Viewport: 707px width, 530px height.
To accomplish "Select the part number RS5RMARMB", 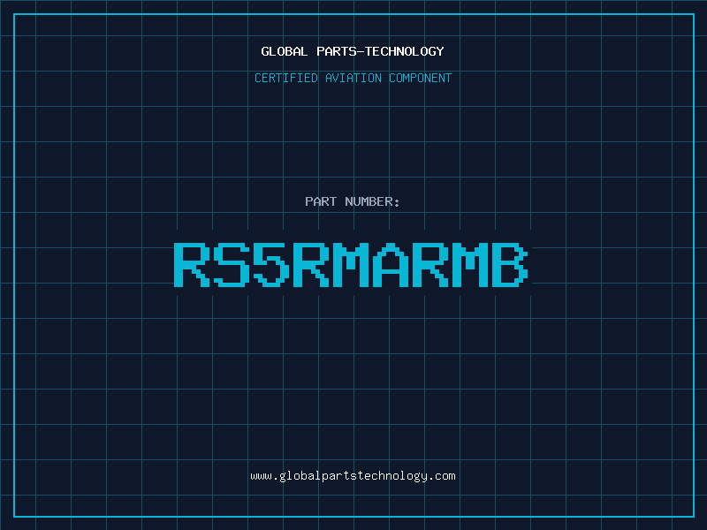I will (x=351, y=264).
